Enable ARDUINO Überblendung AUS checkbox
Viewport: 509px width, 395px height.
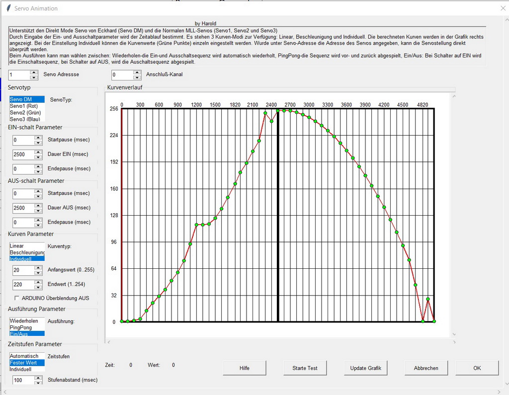coord(17,298)
